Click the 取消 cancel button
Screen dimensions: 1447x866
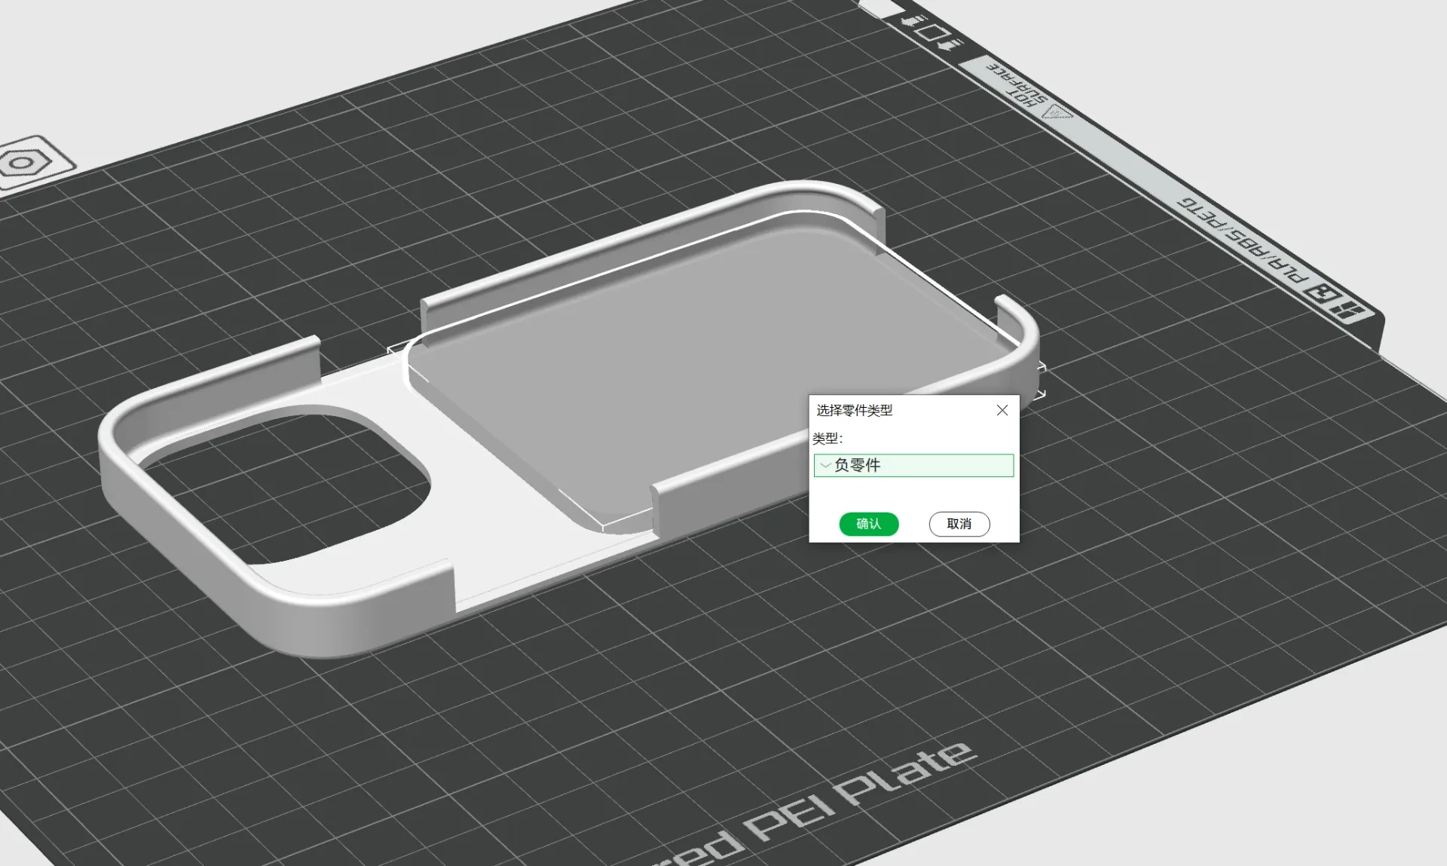[959, 524]
